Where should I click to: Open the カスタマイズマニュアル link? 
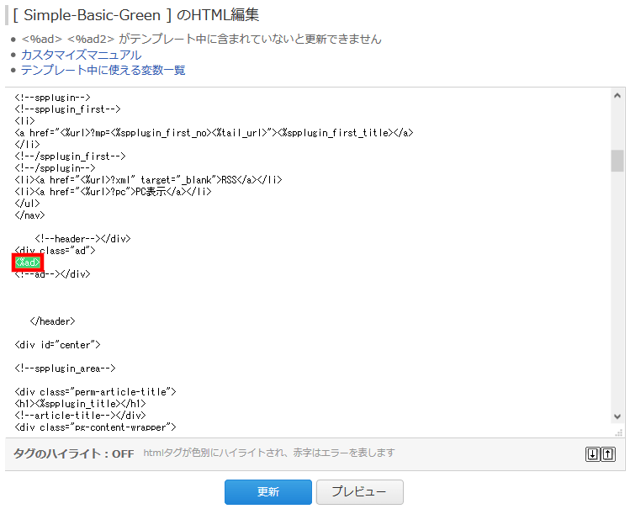pyautogui.click(x=81, y=55)
